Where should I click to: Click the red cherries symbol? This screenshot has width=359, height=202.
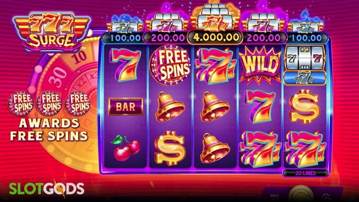click(126, 148)
